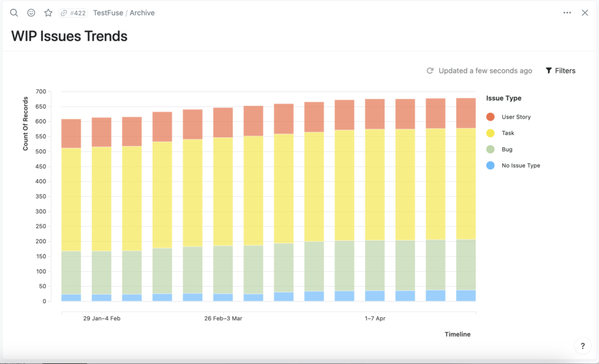
Task: Copy link via #422 badge
Action: point(73,13)
